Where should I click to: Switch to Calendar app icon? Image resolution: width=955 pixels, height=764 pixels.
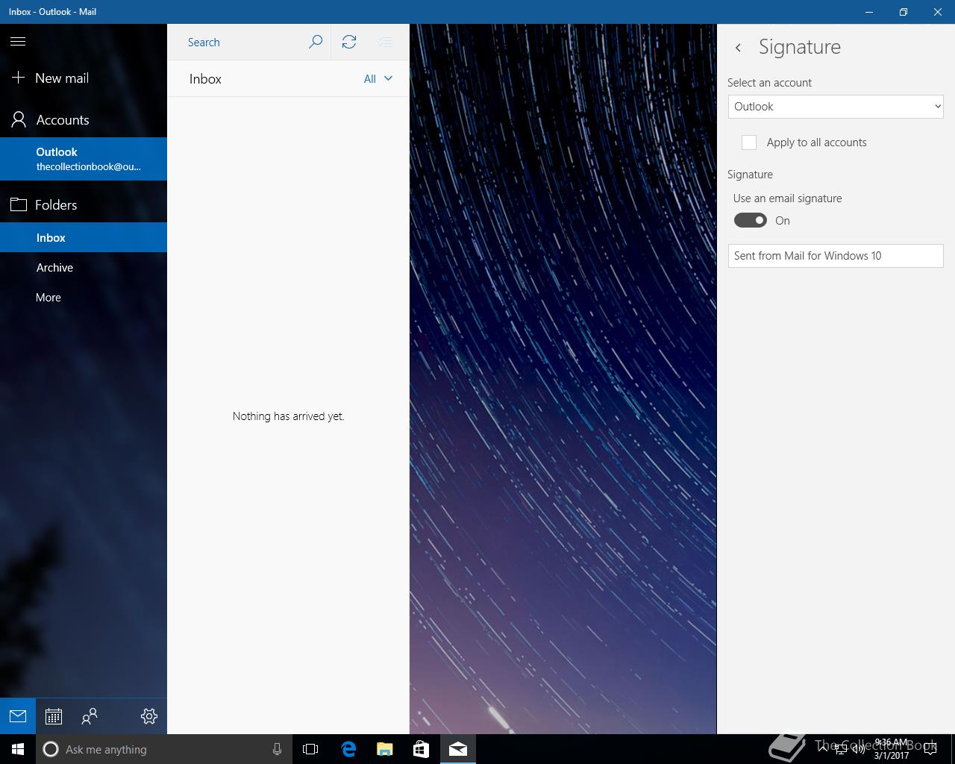tap(53, 716)
